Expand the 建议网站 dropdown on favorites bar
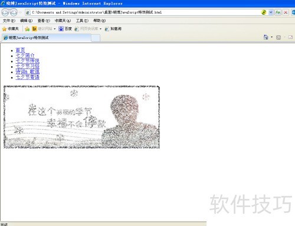The image size is (295, 226). 55,29
